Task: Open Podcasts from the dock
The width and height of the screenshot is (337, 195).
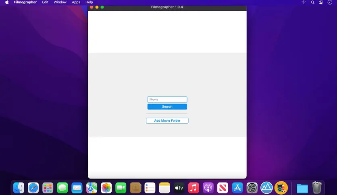Action: click(x=208, y=188)
